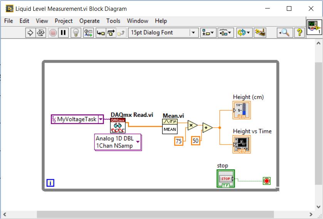Click the stop label text

click(x=222, y=166)
